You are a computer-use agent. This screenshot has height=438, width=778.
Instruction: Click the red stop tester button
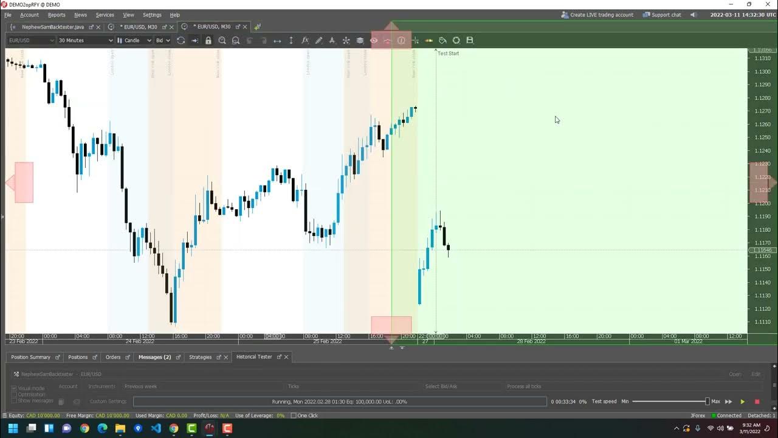pyautogui.click(x=757, y=401)
